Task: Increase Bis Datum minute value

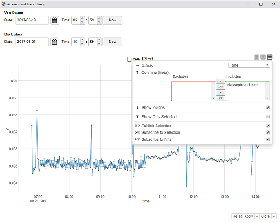Action: (x=99, y=40)
